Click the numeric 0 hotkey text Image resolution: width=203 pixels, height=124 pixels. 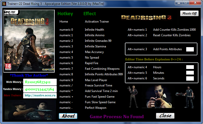click(66, 30)
